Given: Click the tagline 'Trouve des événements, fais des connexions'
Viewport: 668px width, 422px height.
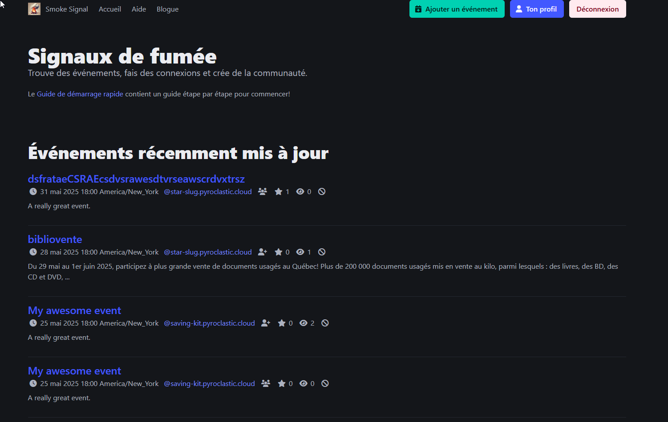Looking at the screenshot, I should [167, 73].
